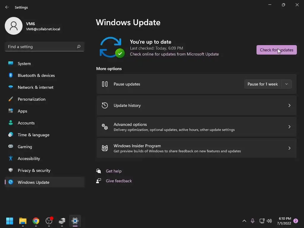Click the microphone icon in system tray
This screenshot has width=304, height=228.
click(x=252, y=221)
